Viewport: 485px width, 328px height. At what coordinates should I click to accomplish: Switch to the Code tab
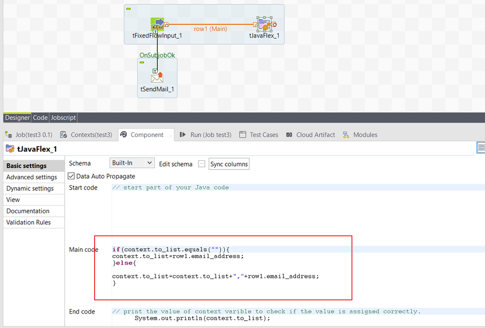(x=40, y=118)
